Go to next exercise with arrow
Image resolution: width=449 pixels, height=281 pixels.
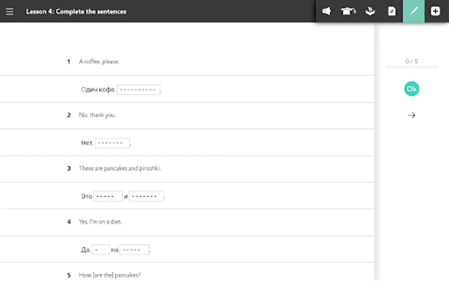coord(412,116)
